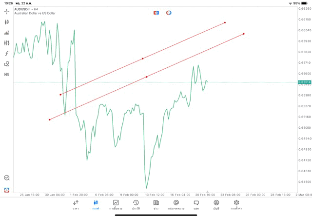Open indicators list with the f icon
Image resolution: width=312 pixels, height=218 pixels.
pyautogui.click(x=6, y=54)
